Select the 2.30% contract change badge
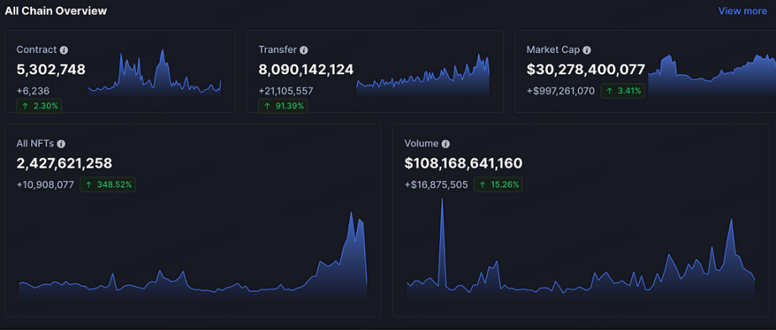This screenshot has width=776, height=330. [x=39, y=106]
